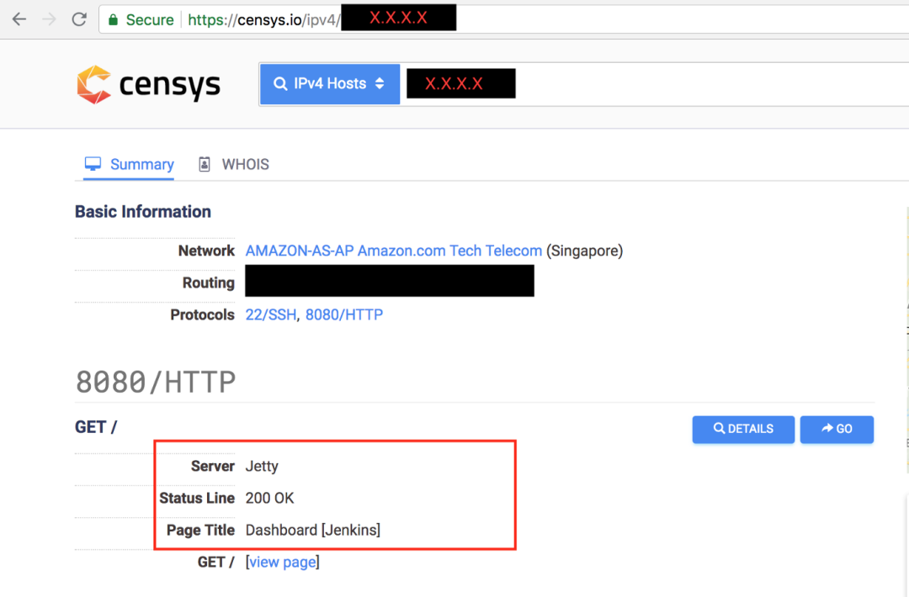Open the 8080/HTTP protocol link
Image resolution: width=909 pixels, height=597 pixels.
click(344, 314)
